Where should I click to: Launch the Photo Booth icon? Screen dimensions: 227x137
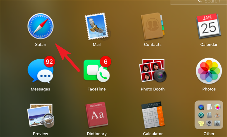153,71
